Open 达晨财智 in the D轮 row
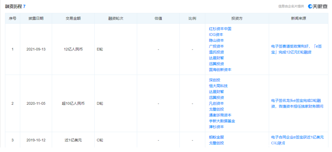This screenshot has height=152, width=332. (216, 92)
